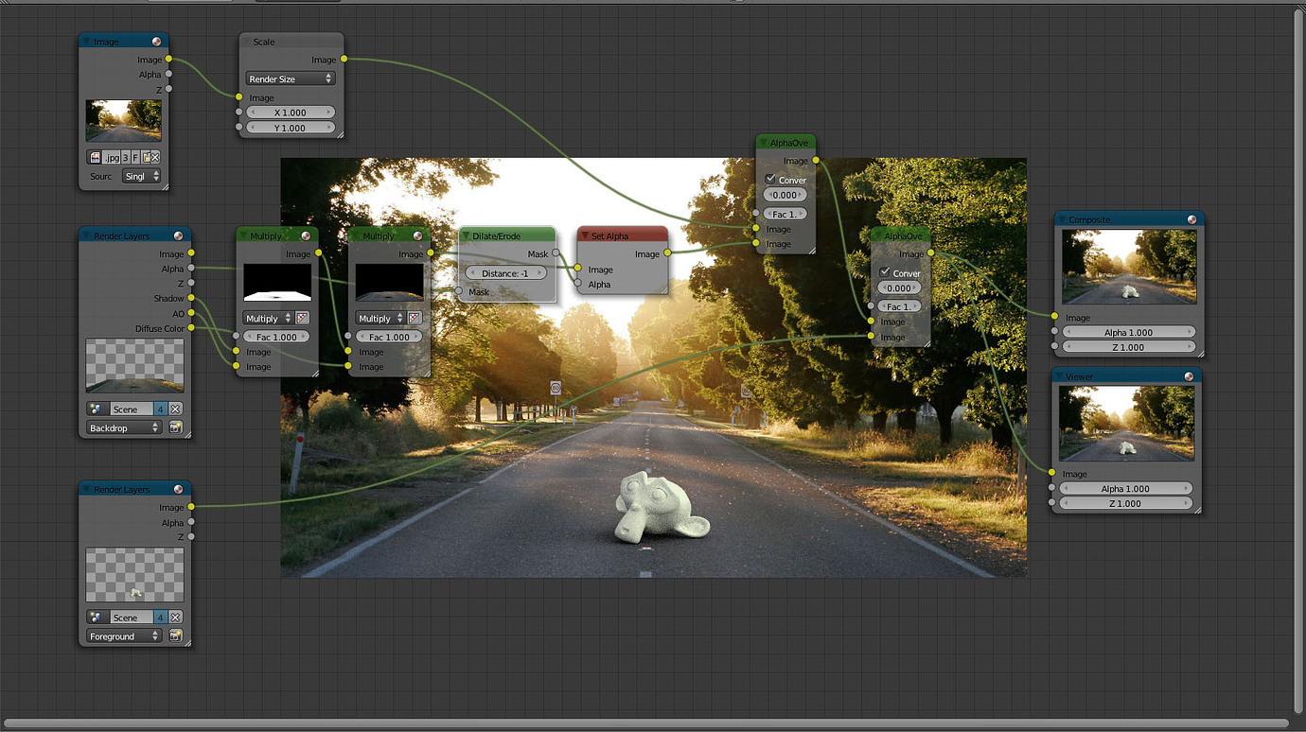The height and width of the screenshot is (732, 1306).
Task: Collapse the Set Alpha node
Action: (x=584, y=235)
